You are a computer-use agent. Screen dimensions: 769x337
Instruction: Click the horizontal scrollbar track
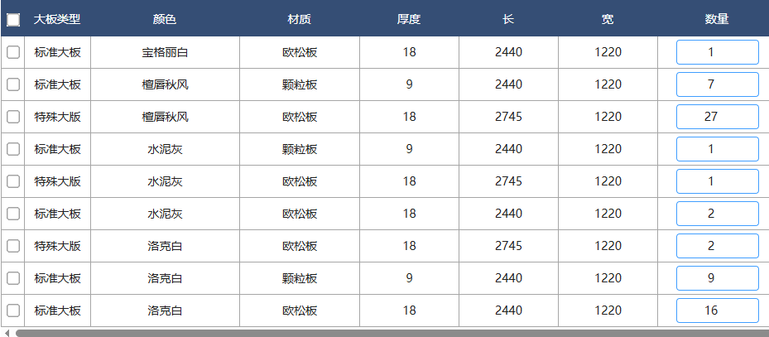click(392, 334)
